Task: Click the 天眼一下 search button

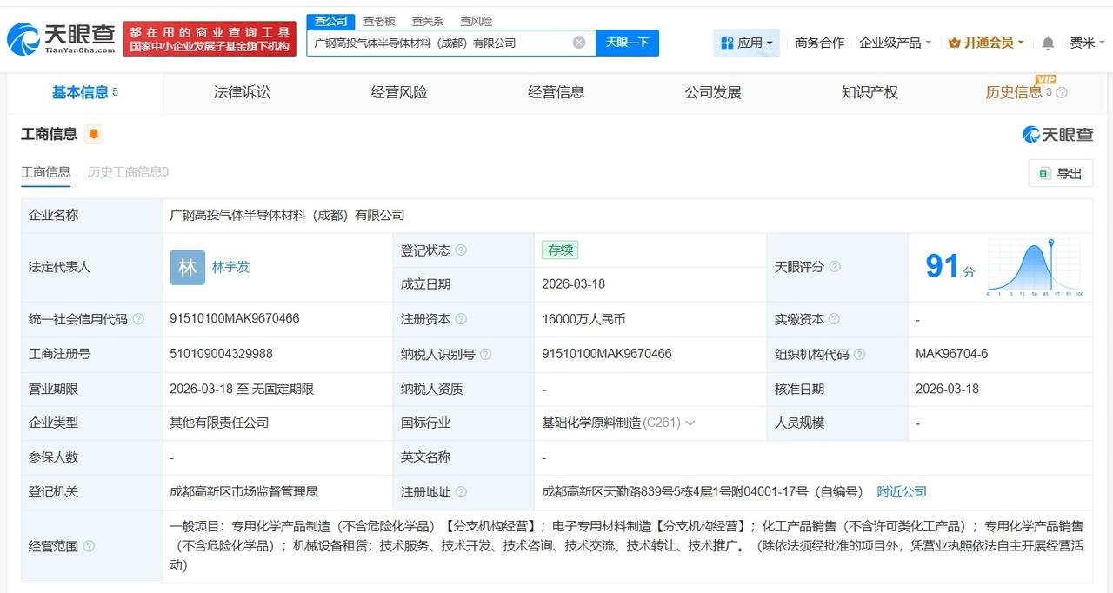Action: [x=627, y=42]
